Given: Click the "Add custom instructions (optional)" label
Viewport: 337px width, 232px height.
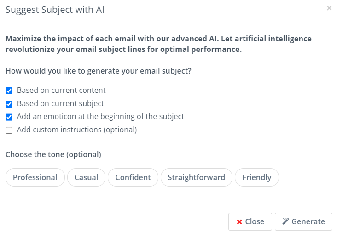Looking at the screenshot, I should point(77,130).
